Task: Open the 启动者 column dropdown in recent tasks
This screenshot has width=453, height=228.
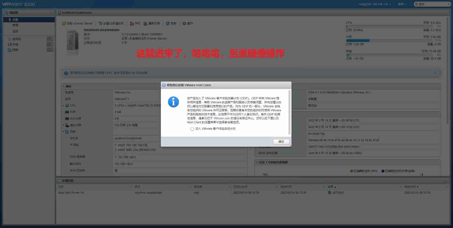Action: (x=229, y=187)
